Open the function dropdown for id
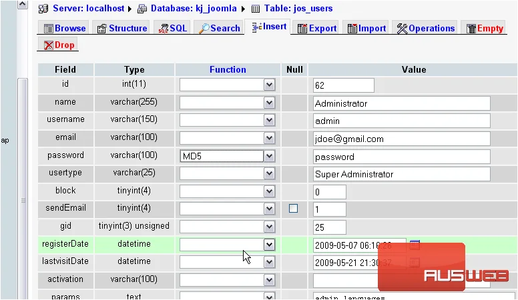Image resolution: width=518 pixels, height=300 pixels. 227,85
